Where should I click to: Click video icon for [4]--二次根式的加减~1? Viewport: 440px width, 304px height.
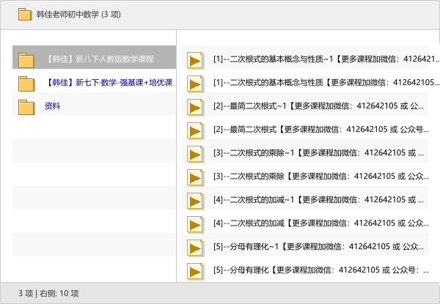tap(195, 201)
